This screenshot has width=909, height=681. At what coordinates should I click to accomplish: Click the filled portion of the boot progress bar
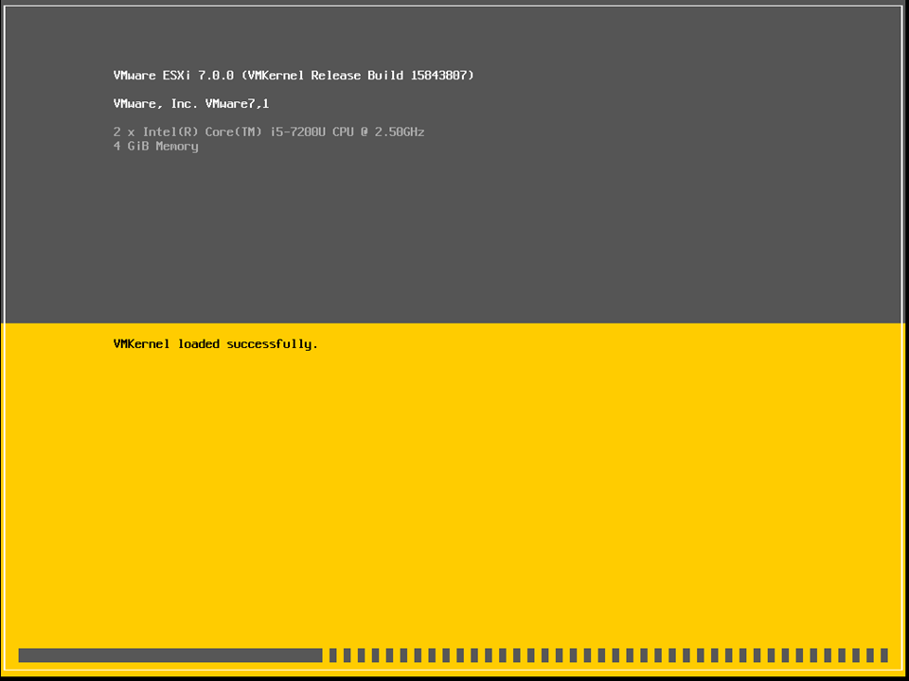(x=170, y=655)
